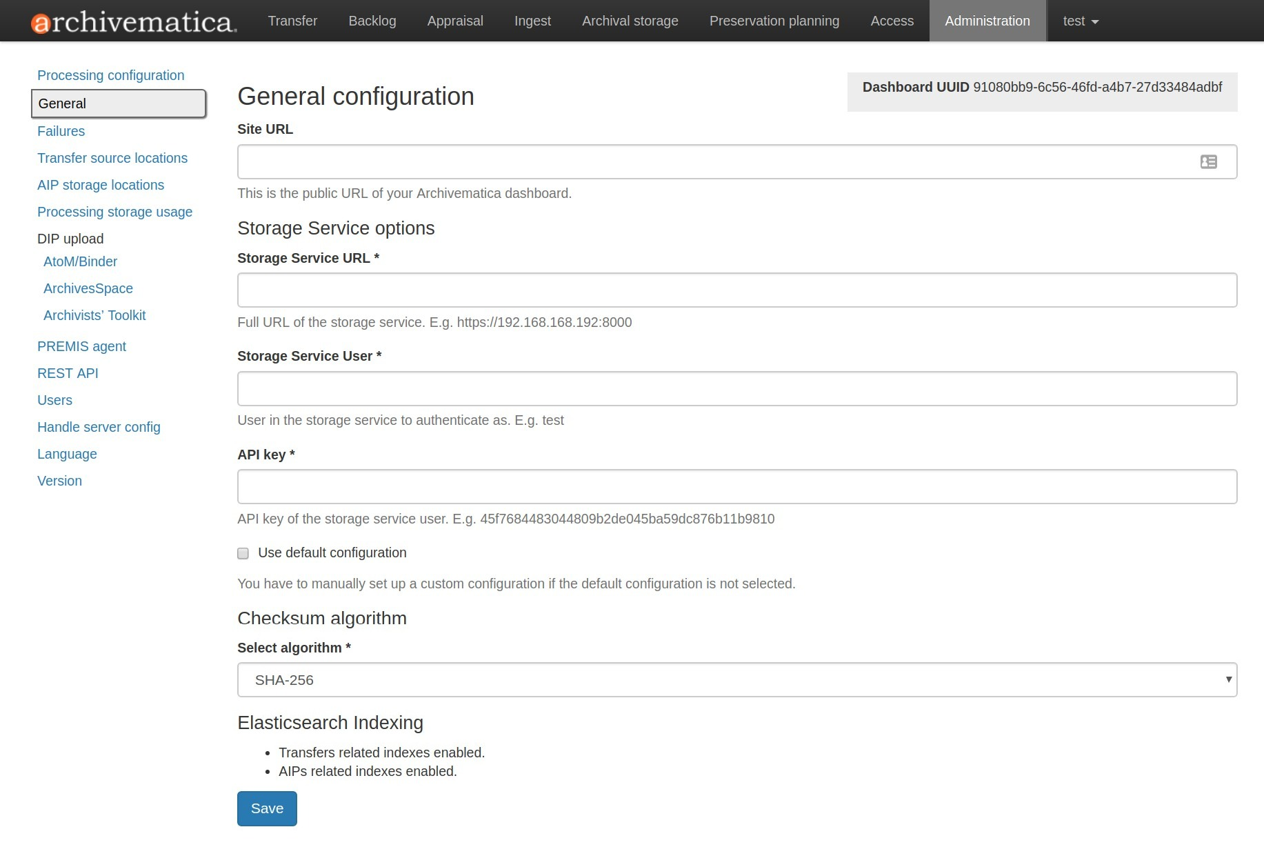
Task: Click the contact card icon in Site URL field
Action: tap(1208, 162)
